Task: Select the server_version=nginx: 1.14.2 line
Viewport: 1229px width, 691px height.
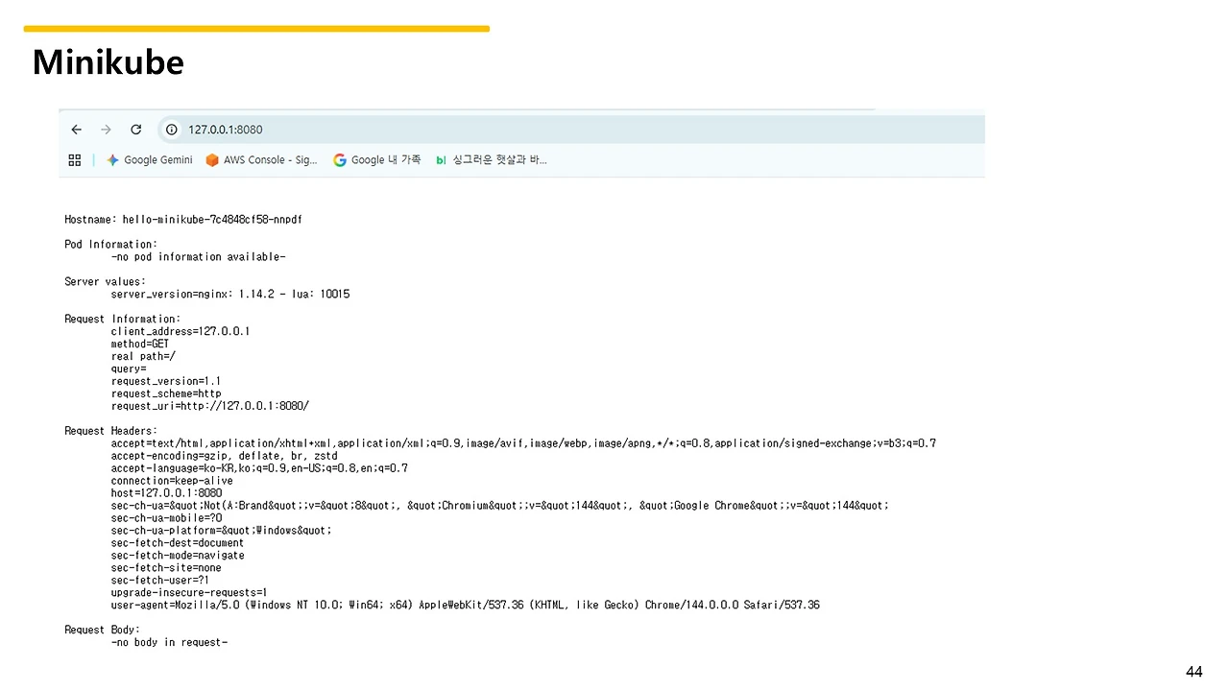Action: tap(230, 295)
